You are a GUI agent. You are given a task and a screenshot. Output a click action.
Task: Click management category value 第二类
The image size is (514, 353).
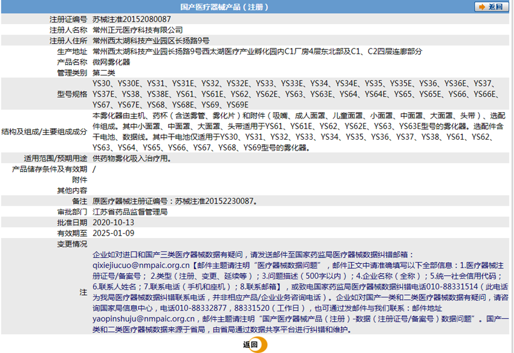pos(103,73)
